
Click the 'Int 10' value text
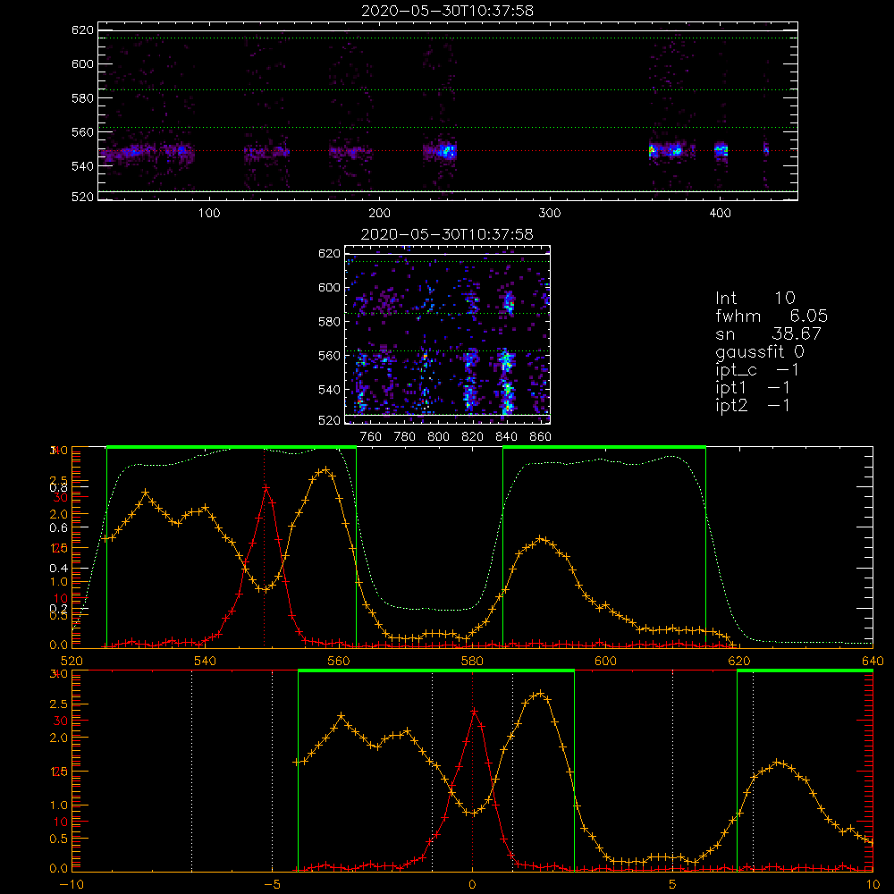[x=755, y=298]
